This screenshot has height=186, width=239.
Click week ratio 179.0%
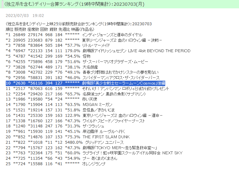(x=73, y=51)
